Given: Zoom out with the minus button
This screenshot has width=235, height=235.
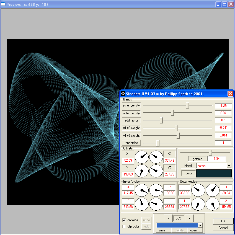Looking at the screenshot, I should (x=168, y=218).
